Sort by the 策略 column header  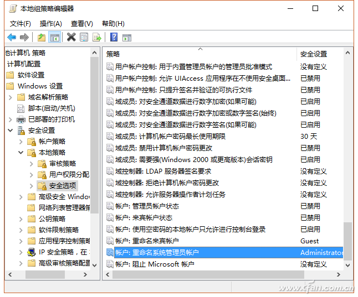[x=200, y=54]
